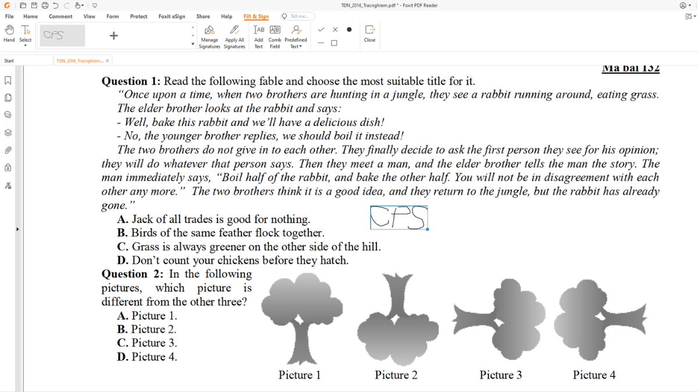Close the TDN_2016_Tracnghiem document tab
698x392 pixels.
[x=108, y=60]
